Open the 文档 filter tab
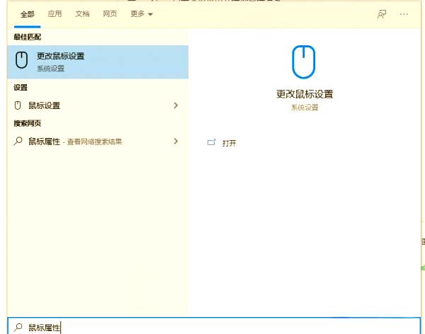Image resolution: width=425 pixels, height=334 pixels. pos(82,13)
